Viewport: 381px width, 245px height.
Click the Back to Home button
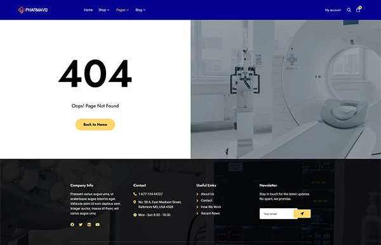[95, 125]
